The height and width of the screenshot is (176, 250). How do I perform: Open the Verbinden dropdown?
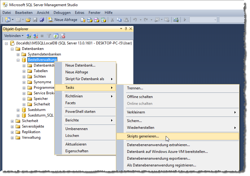pyautogui.click(x=14, y=36)
